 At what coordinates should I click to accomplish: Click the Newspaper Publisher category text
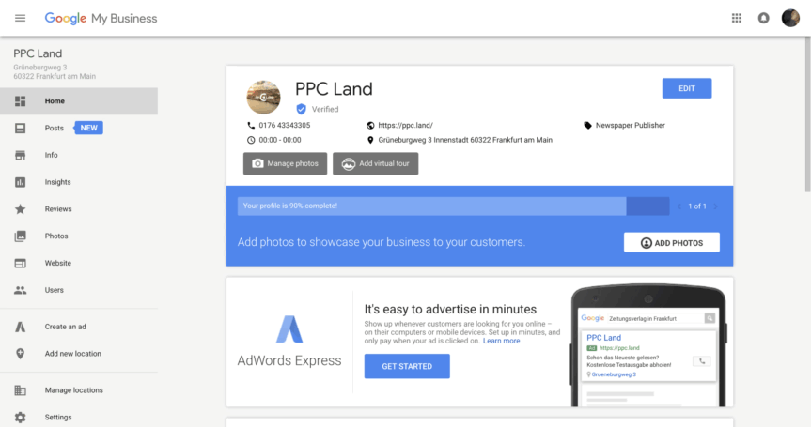click(630, 126)
